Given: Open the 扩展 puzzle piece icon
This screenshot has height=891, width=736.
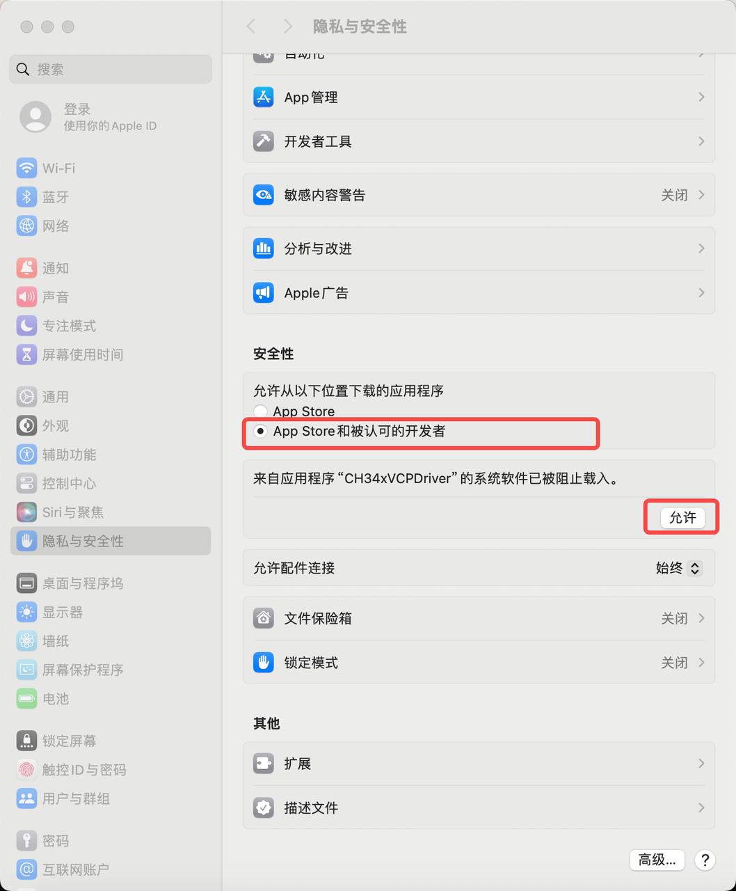Looking at the screenshot, I should coord(264,764).
